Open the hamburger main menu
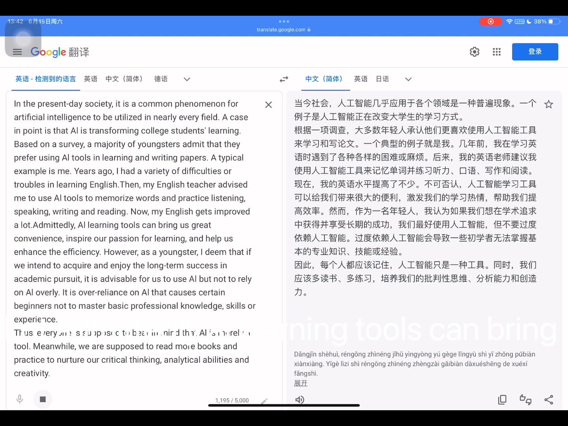This screenshot has height=426, width=568. [17, 52]
